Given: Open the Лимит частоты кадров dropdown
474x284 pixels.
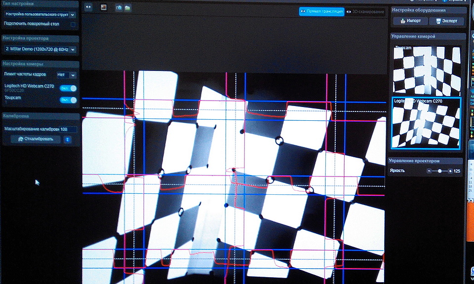Looking at the screenshot, I should coord(66,75).
